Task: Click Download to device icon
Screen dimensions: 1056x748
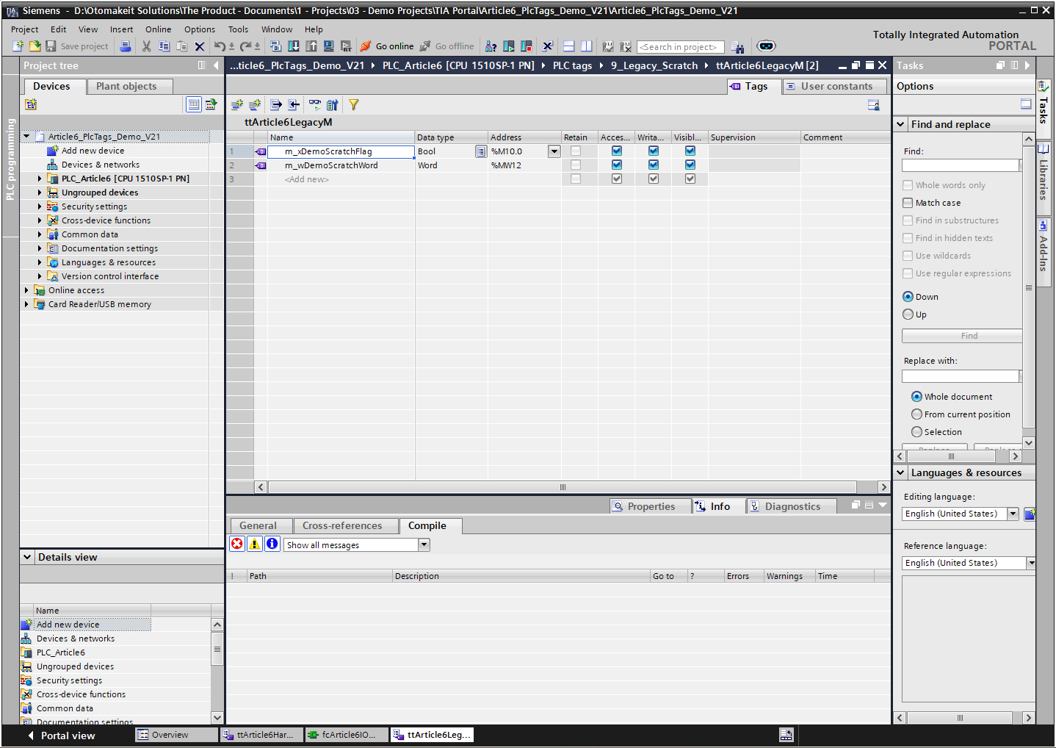Action: [x=294, y=46]
